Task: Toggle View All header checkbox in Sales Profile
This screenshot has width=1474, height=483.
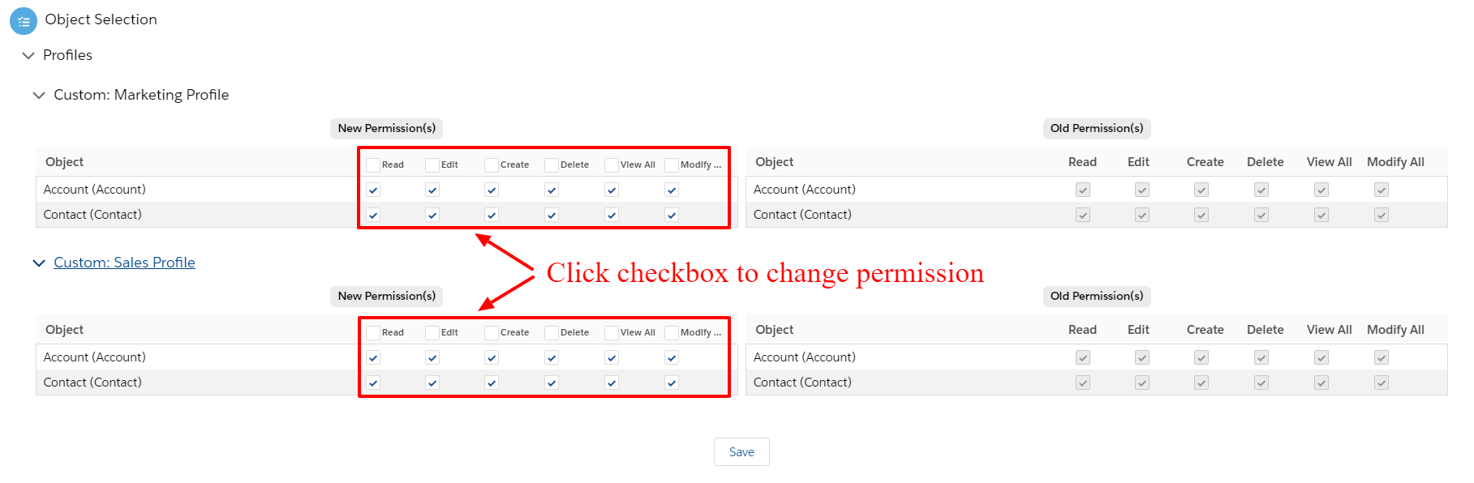Action: [x=612, y=333]
